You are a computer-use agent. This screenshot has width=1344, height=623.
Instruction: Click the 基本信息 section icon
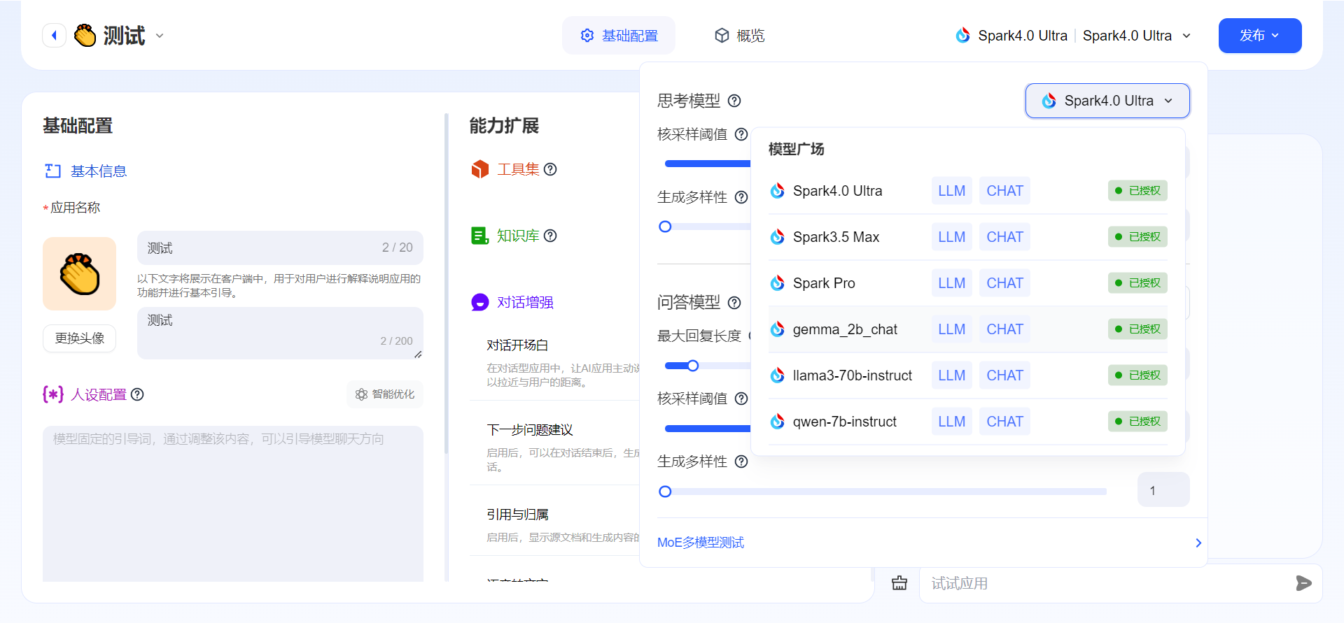tap(53, 171)
